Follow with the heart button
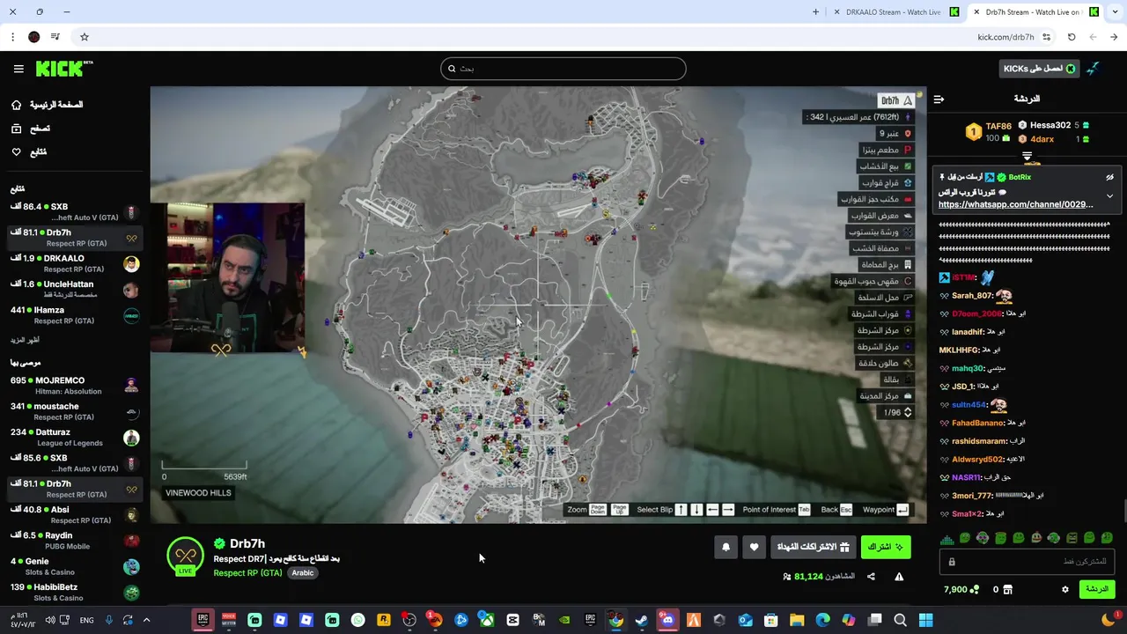This screenshot has height=634, width=1127. [x=754, y=547]
